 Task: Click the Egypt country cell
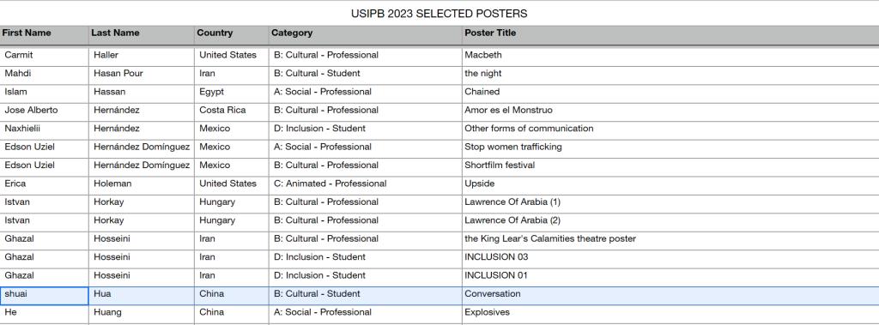232,93
